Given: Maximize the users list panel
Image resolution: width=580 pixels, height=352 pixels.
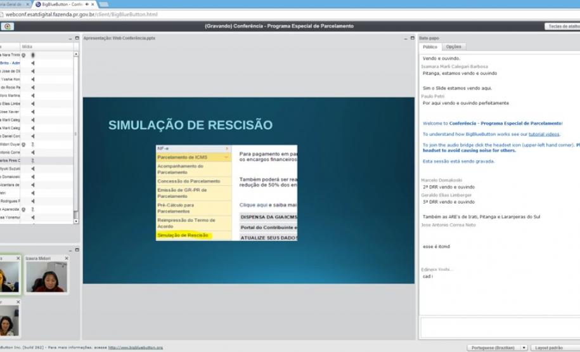Looking at the screenshot, I should click(76, 38).
